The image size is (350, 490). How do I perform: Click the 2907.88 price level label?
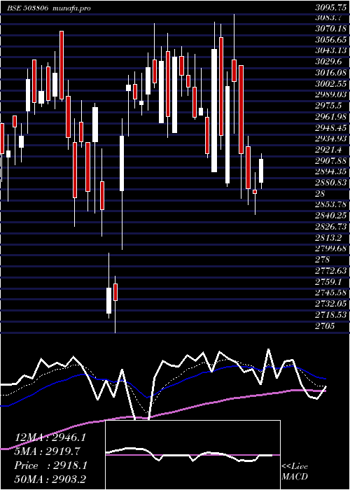point(331,160)
